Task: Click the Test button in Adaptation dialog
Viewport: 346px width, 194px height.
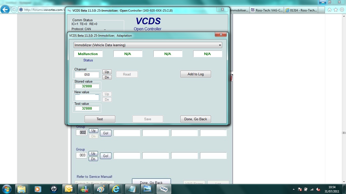Action: pos(100,119)
